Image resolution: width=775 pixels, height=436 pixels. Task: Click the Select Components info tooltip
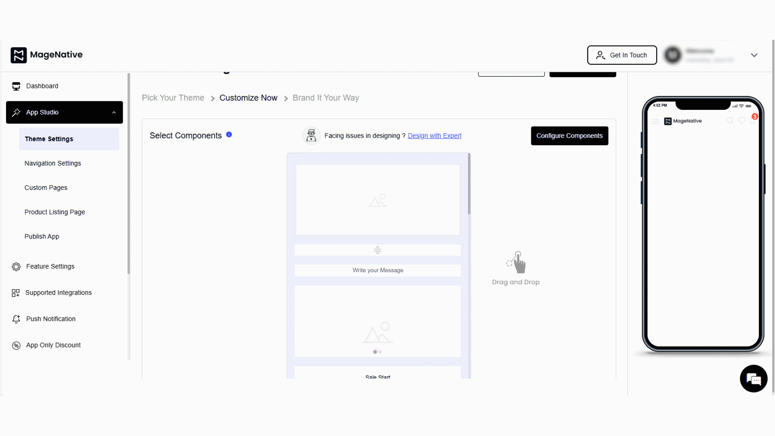(229, 135)
